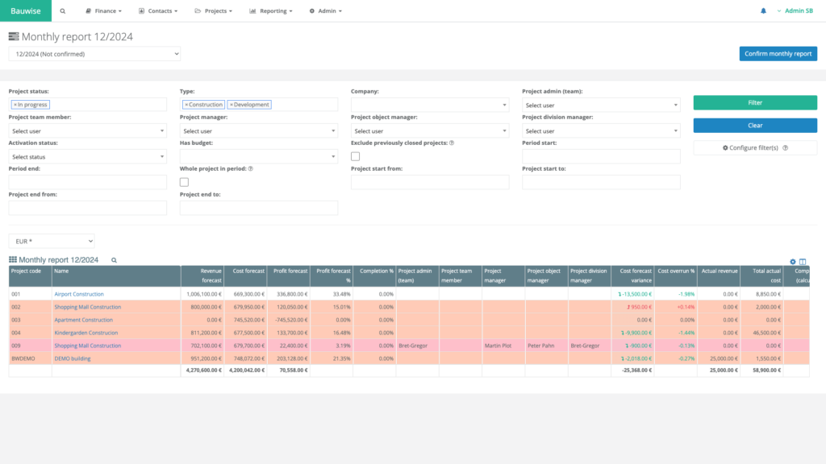The width and height of the screenshot is (826, 464).
Task: Click Project end from input field
Action: [x=87, y=208]
